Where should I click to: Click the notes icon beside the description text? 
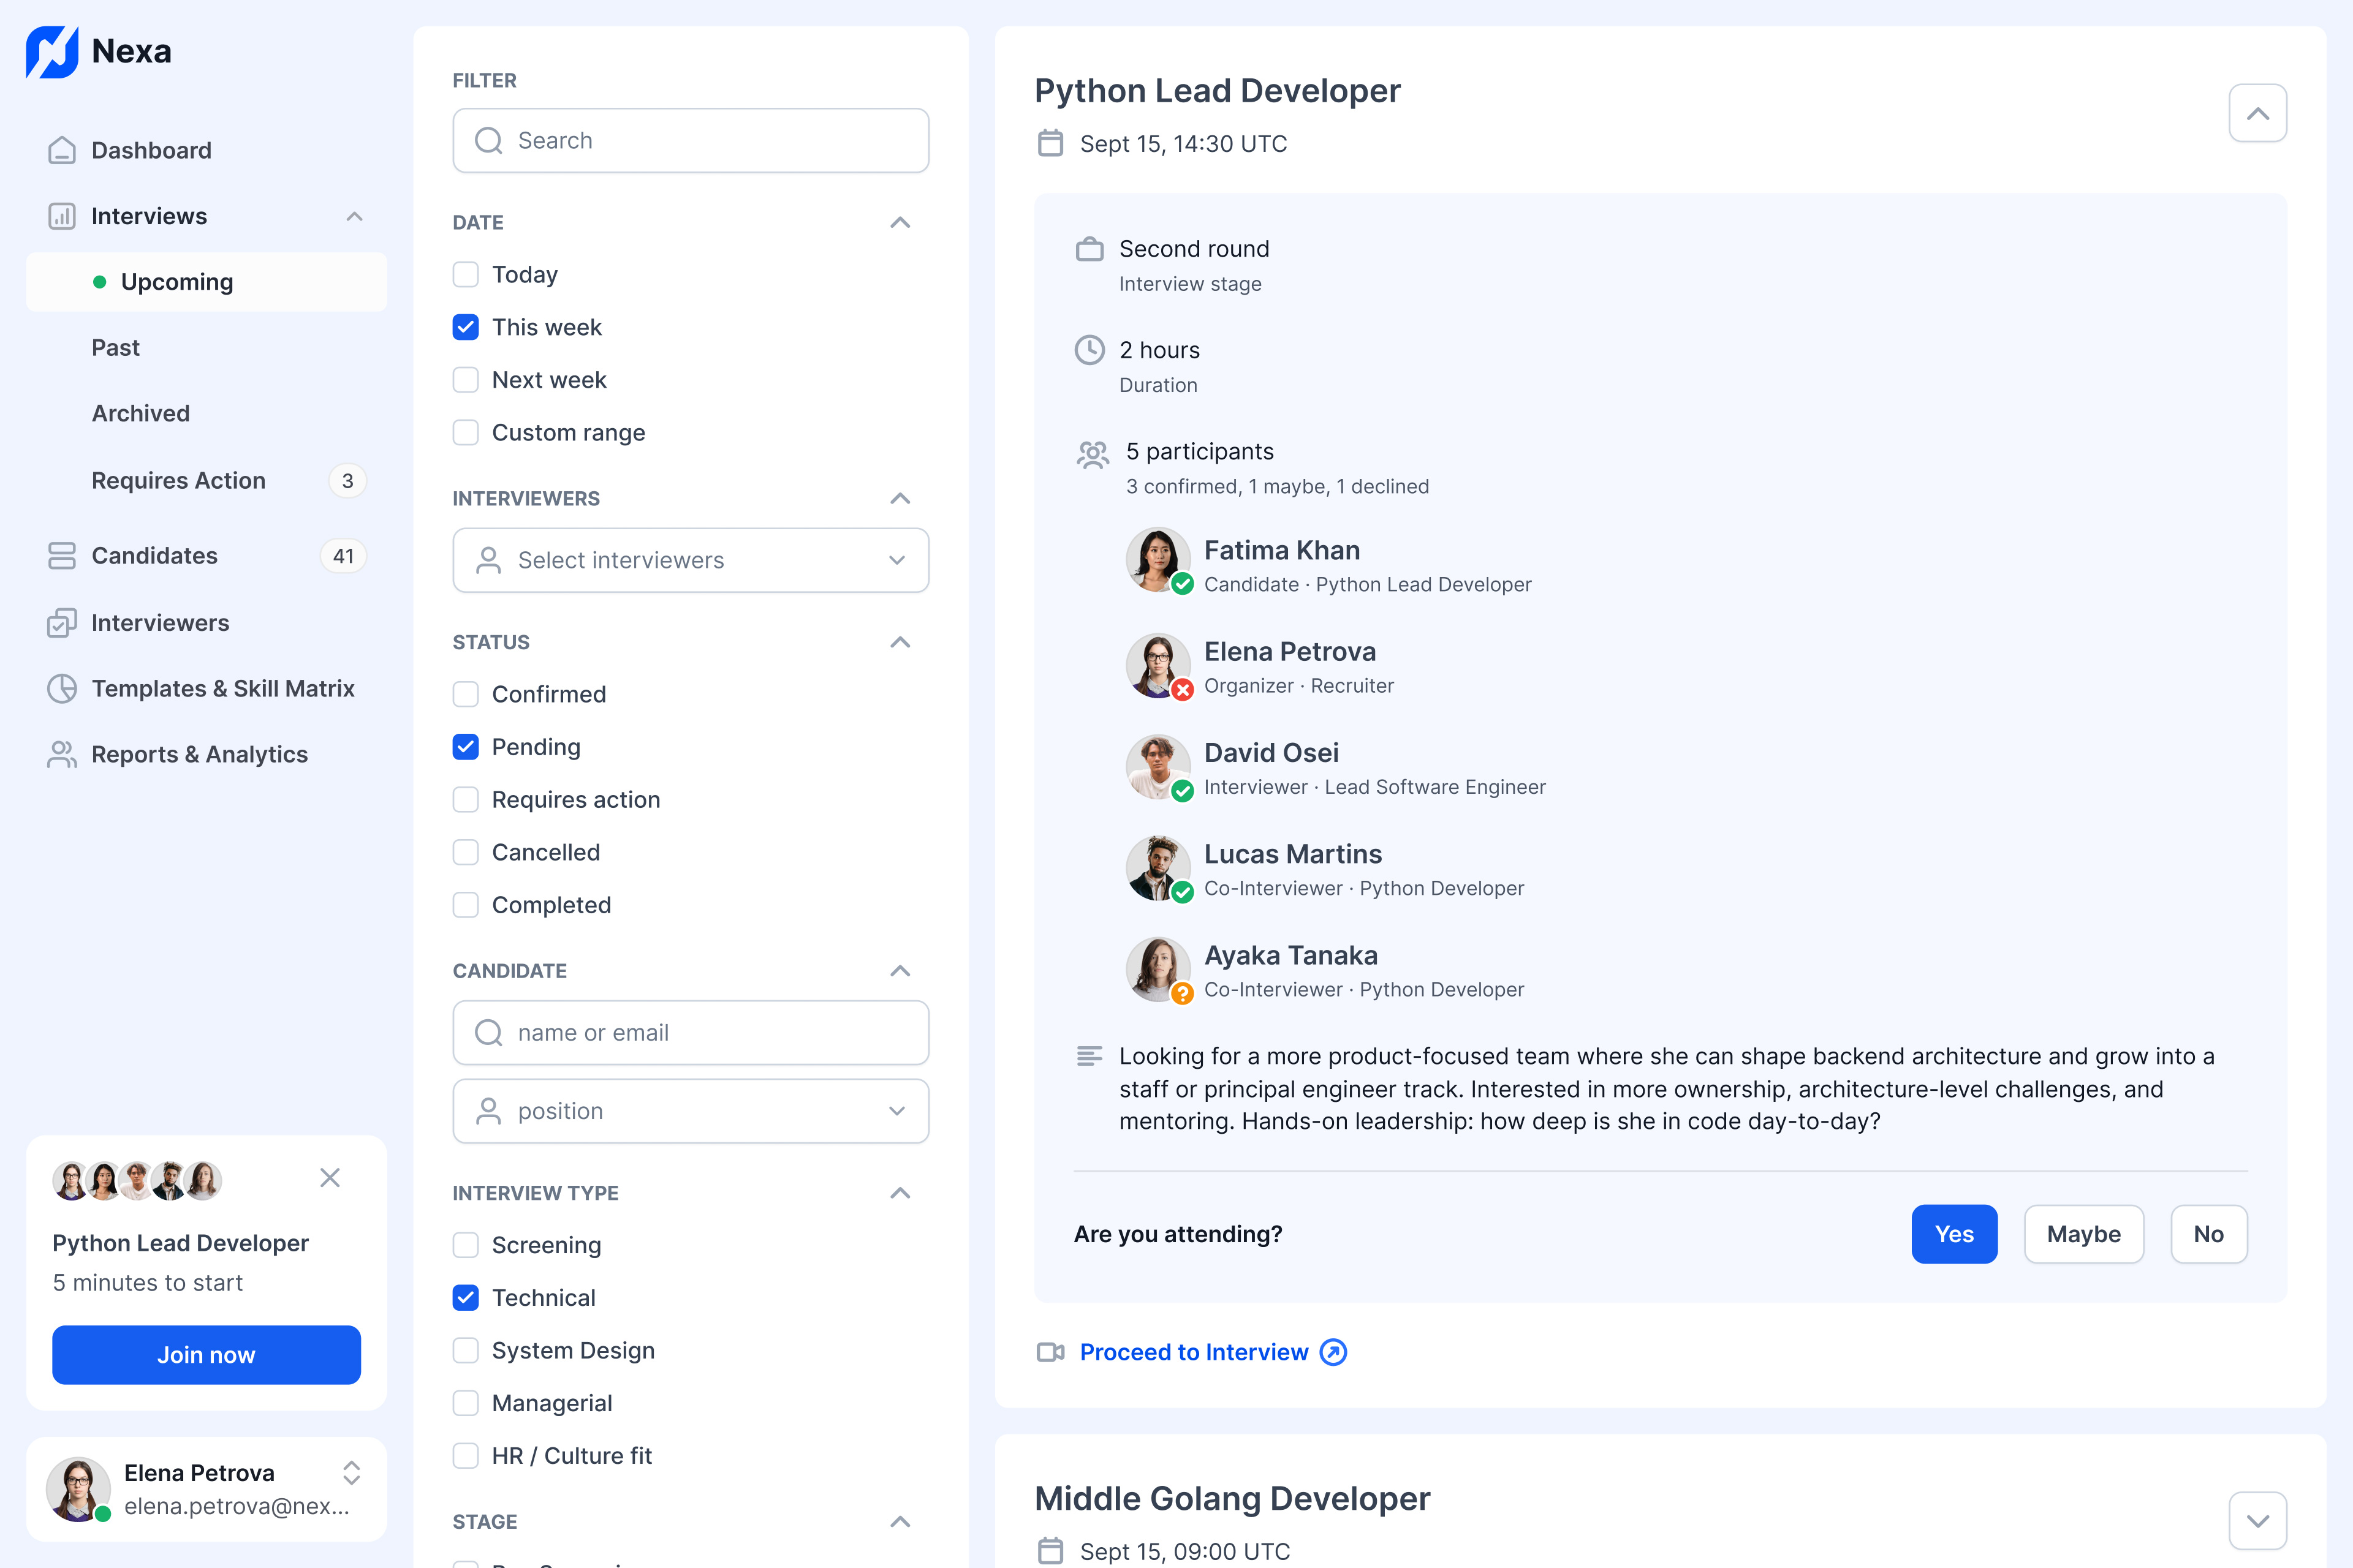[1089, 1056]
